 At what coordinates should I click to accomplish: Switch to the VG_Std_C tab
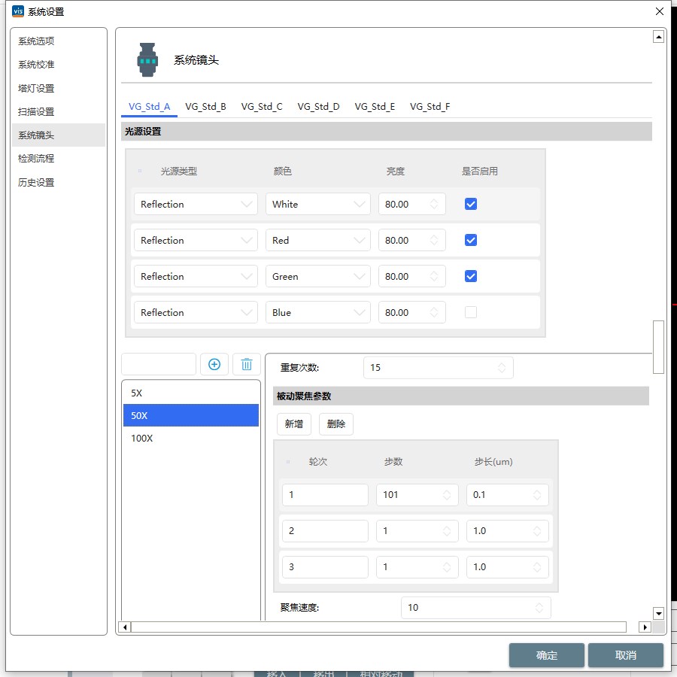pos(262,107)
